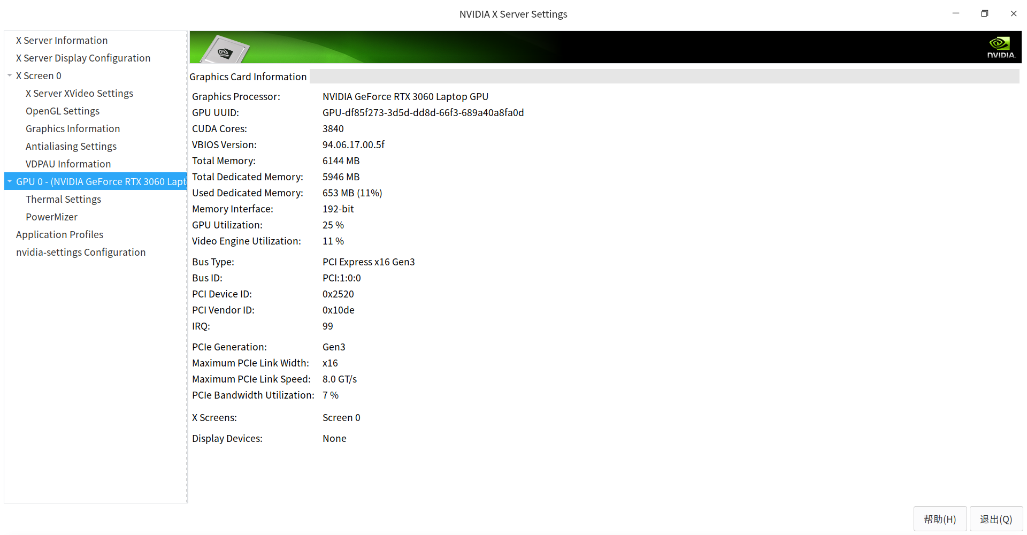The height and width of the screenshot is (535, 1027).
Task: Click the PCIe Generation value Gen3
Action: tap(334, 347)
